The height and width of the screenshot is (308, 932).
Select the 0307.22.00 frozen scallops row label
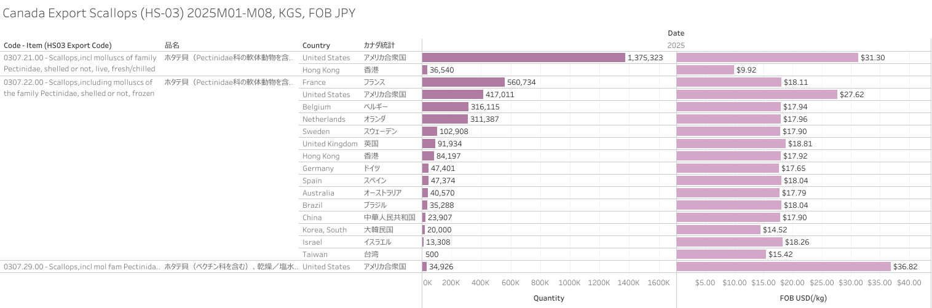[78, 88]
